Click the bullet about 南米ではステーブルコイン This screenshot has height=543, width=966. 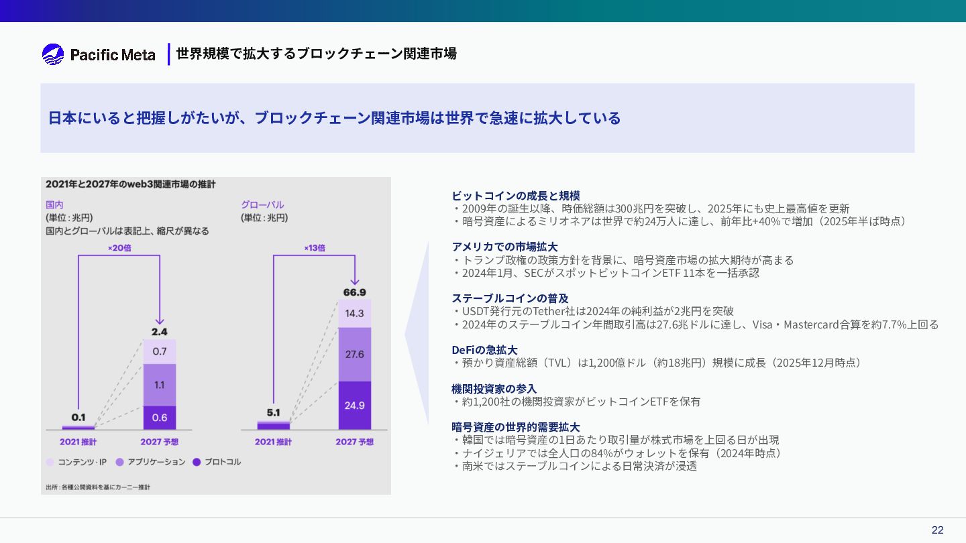[x=575, y=466]
